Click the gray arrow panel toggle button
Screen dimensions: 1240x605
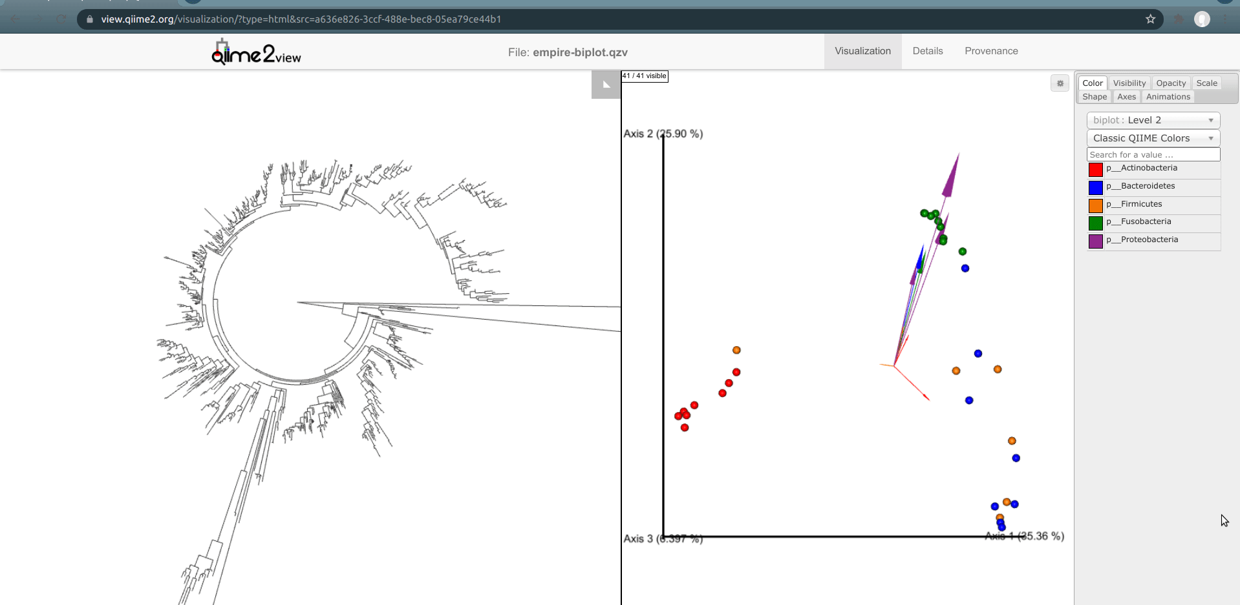point(606,85)
